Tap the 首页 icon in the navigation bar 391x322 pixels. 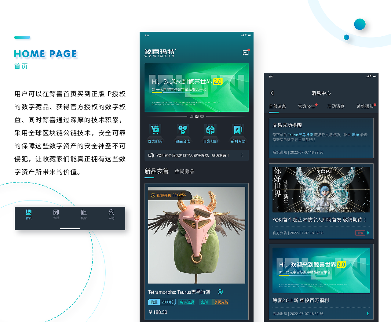pyautogui.click(x=29, y=212)
